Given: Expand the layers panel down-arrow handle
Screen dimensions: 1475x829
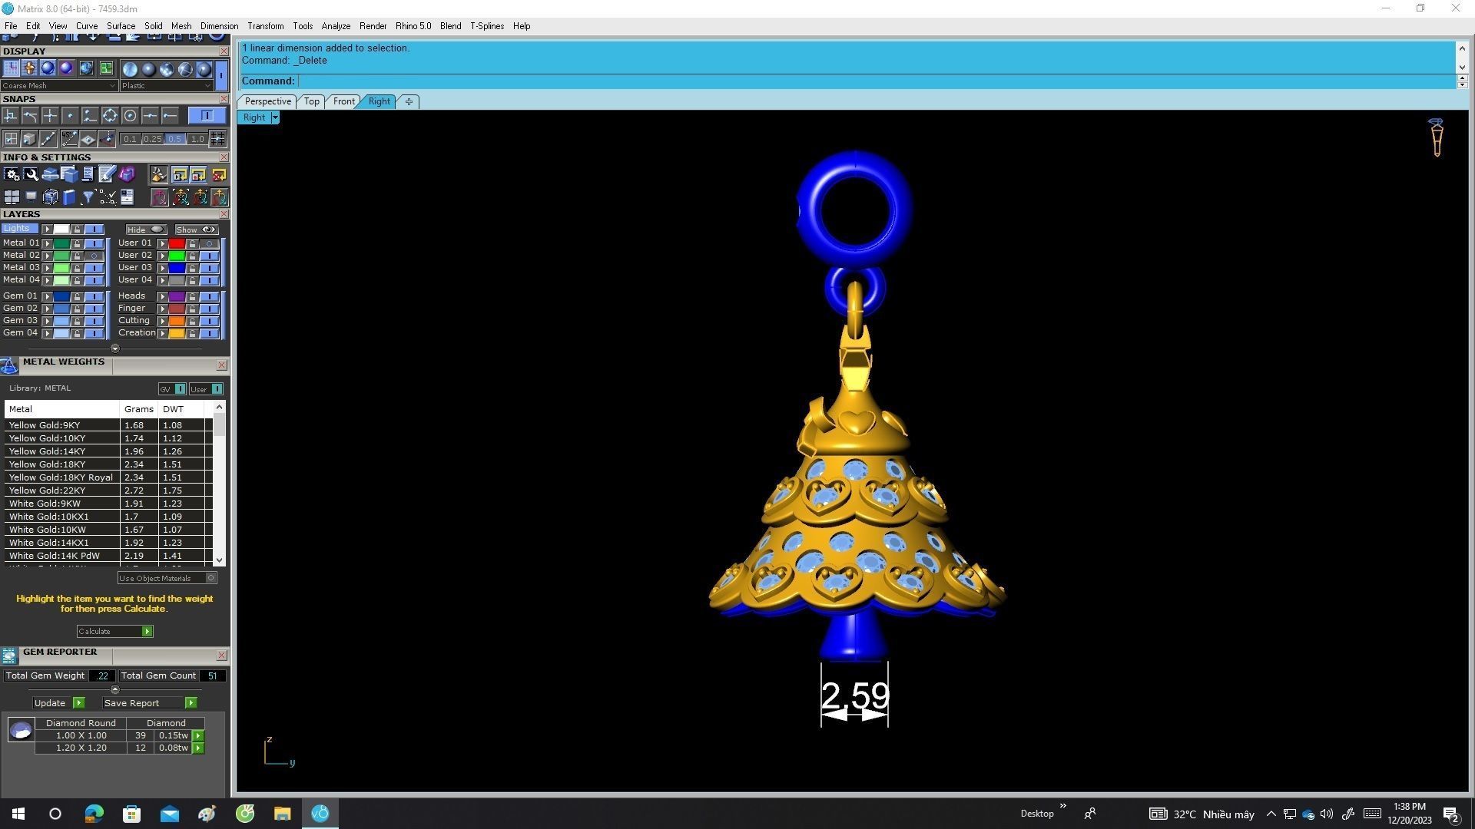Looking at the screenshot, I should (115, 348).
